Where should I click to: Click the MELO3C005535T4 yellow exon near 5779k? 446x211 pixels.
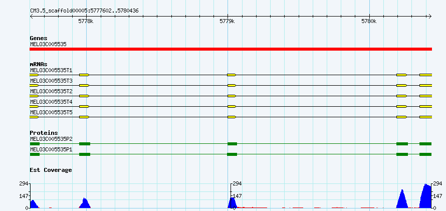coord(232,106)
